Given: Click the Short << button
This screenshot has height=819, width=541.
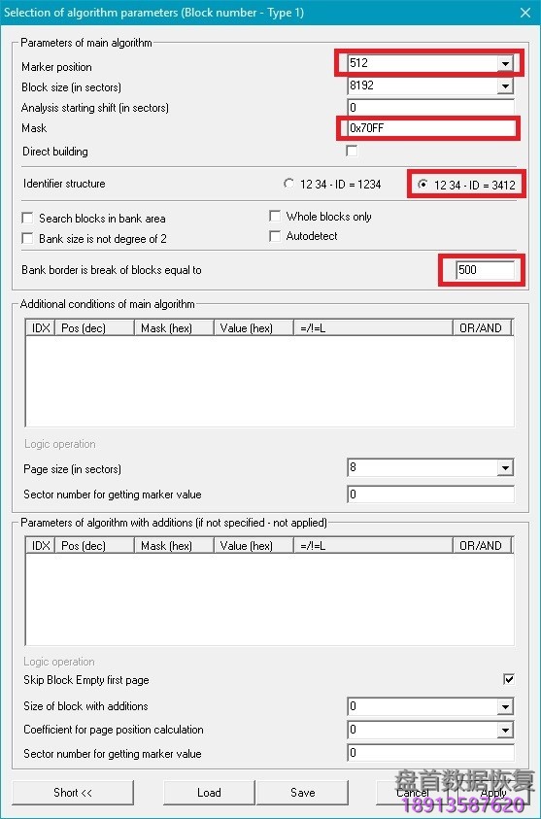Looking at the screenshot, I should pyautogui.click(x=73, y=793).
